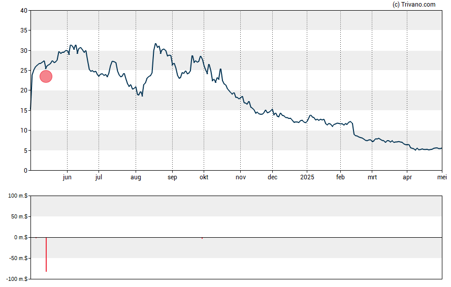The width and height of the screenshot is (451, 287).
Task: Click the '30' price axis label
Action: pyautogui.click(x=24, y=51)
